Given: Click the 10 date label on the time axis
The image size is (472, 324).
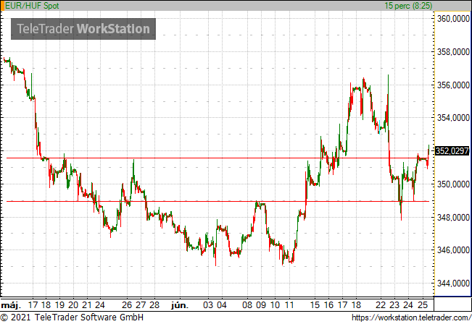Looking at the screenshot, I should [275, 305].
